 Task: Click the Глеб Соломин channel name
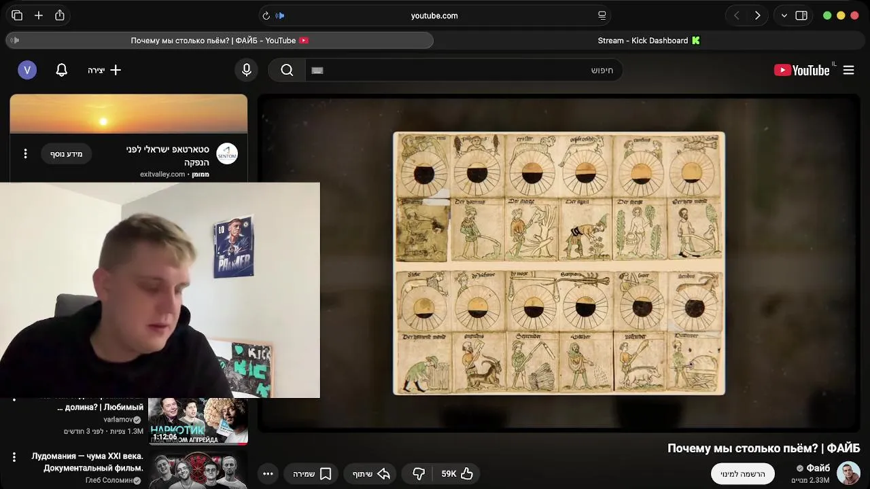[x=109, y=481]
